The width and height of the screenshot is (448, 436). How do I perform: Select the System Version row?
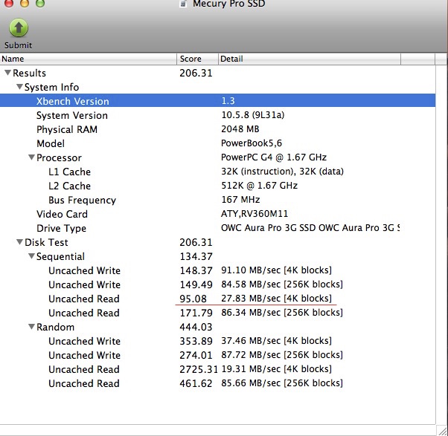click(x=218, y=115)
